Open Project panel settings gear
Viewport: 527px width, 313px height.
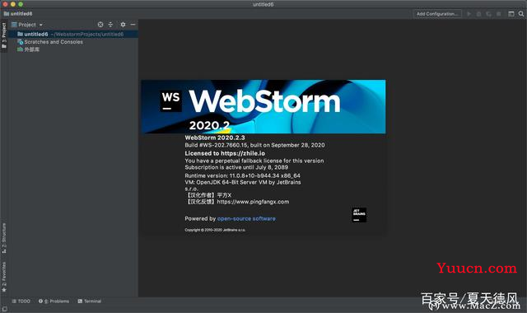coord(123,25)
